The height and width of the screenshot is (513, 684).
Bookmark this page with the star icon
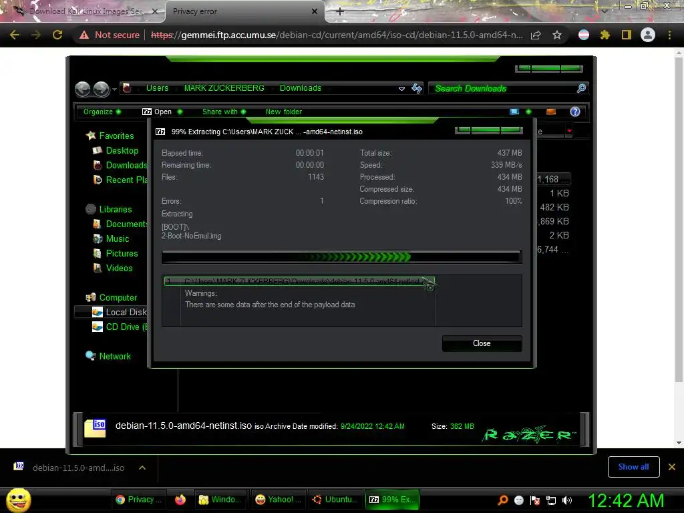tap(557, 35)
